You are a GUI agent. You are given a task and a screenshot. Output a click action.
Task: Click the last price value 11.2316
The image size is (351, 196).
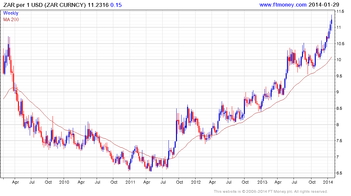point(98,5)
